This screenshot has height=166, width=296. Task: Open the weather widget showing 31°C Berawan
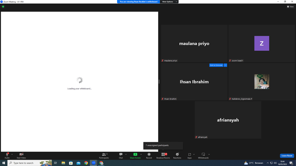[254, 163]
